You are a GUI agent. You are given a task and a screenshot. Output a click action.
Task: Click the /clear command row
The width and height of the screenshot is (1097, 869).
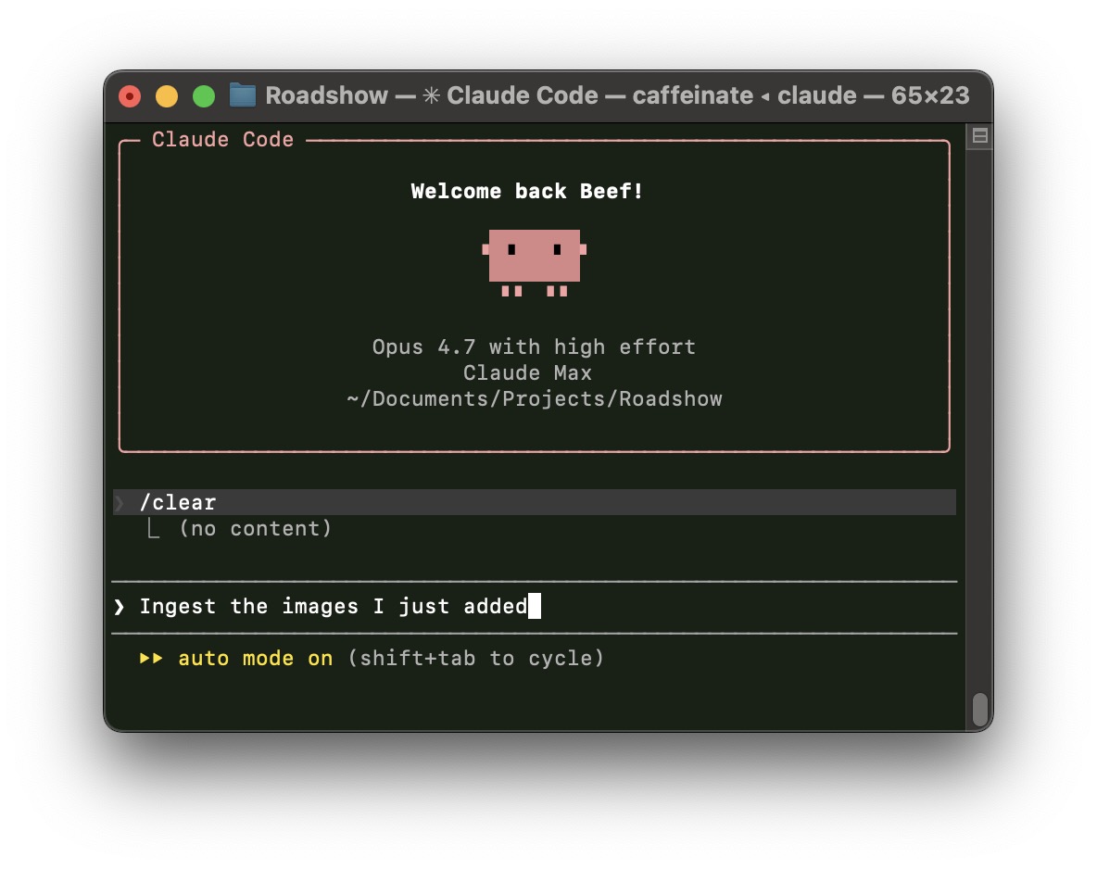[x=535, y=502]
